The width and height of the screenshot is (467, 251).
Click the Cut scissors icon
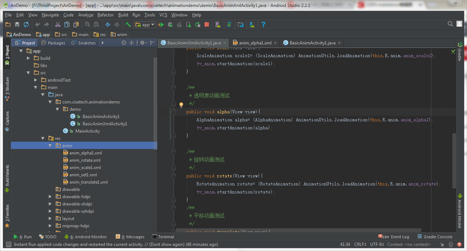click(x=58, y=24)
